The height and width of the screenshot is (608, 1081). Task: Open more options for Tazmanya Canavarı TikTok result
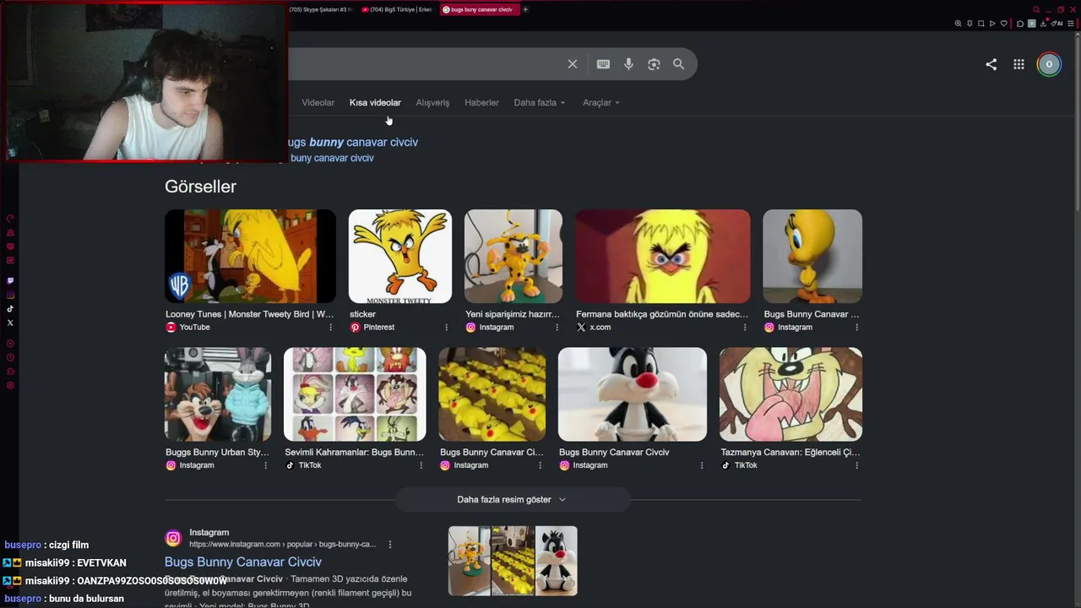click(856, 465)
